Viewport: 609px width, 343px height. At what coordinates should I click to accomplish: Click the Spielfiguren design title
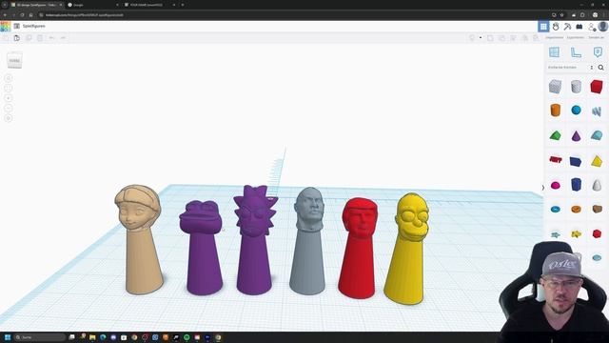34,26
